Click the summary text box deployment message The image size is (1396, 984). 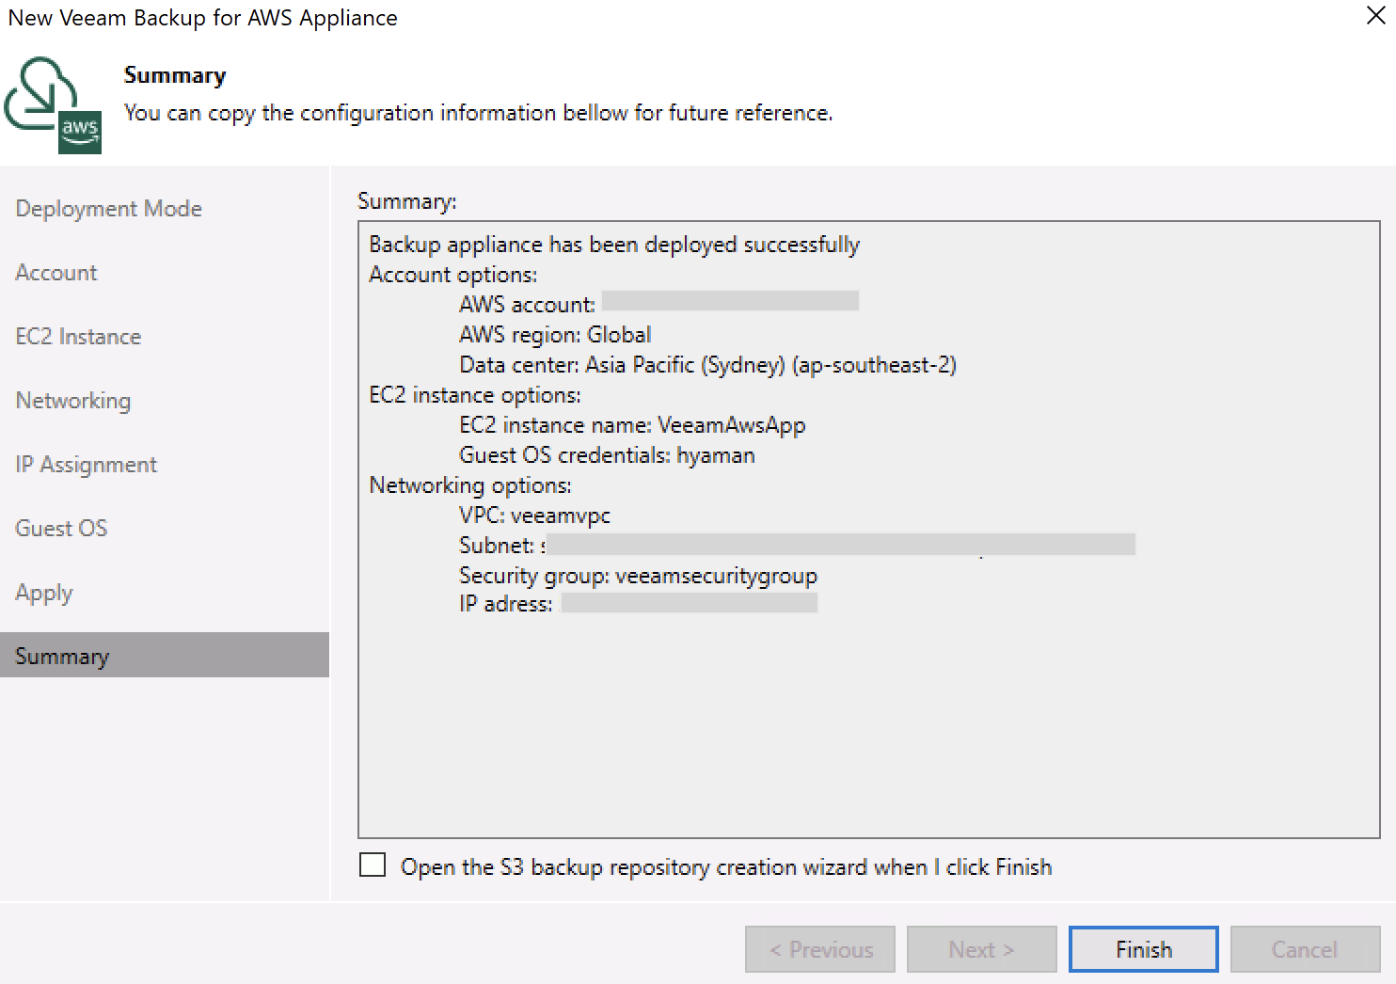pos(614,245)
